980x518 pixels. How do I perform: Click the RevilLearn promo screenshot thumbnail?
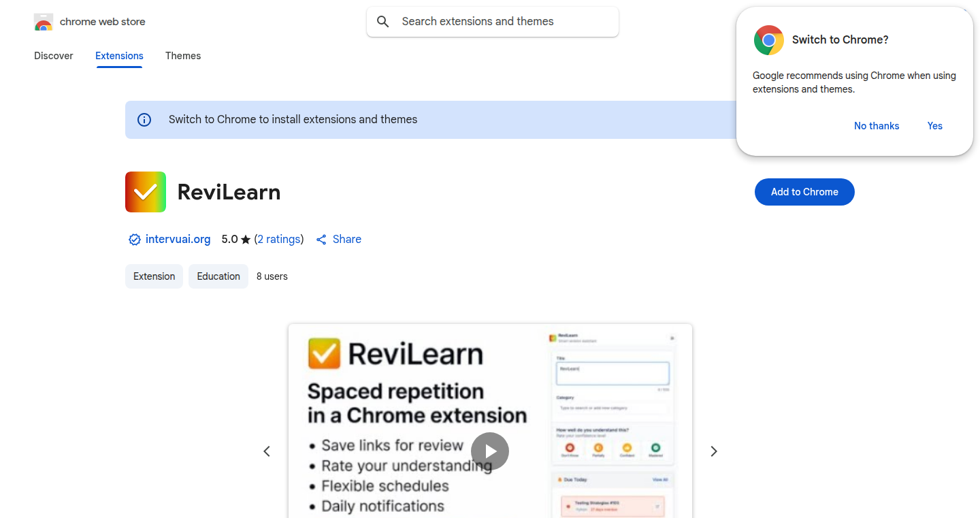(490, 421)
